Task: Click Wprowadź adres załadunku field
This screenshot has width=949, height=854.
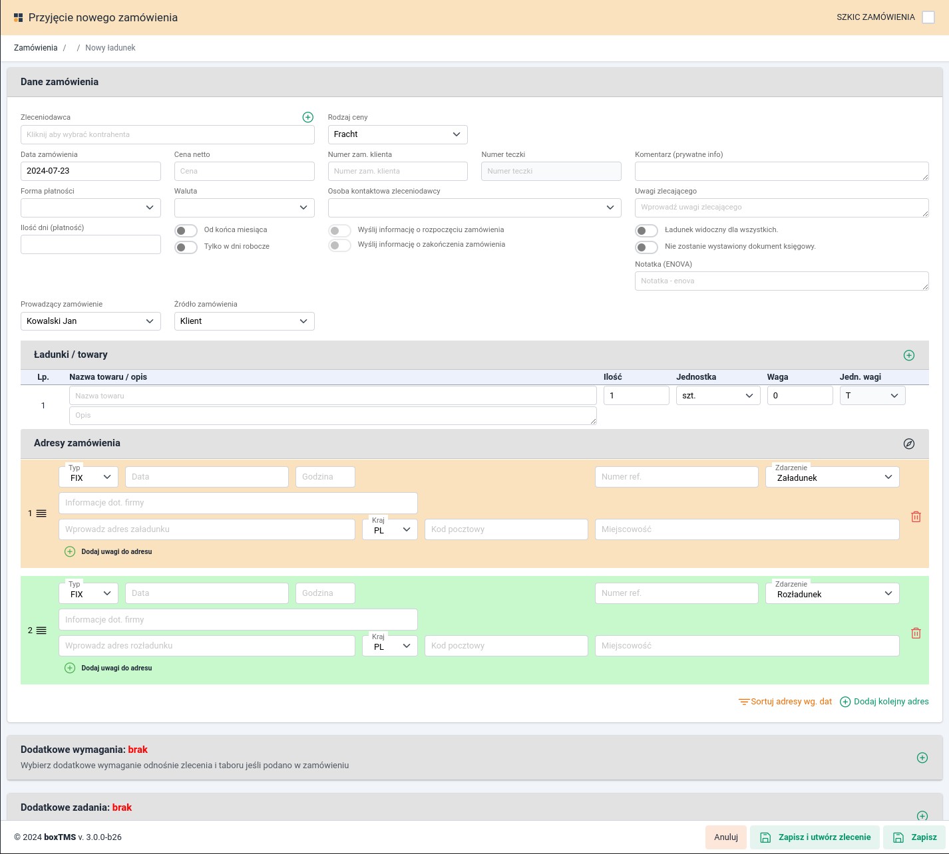Action: point(207,529)
